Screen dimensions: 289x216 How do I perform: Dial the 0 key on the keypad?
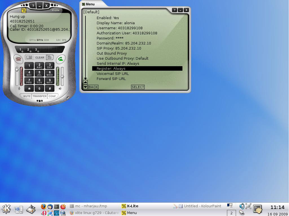pyautogui.click(x=39, y=89)
